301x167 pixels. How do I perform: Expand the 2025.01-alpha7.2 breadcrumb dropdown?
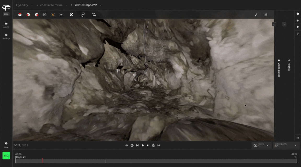point(101,5)
